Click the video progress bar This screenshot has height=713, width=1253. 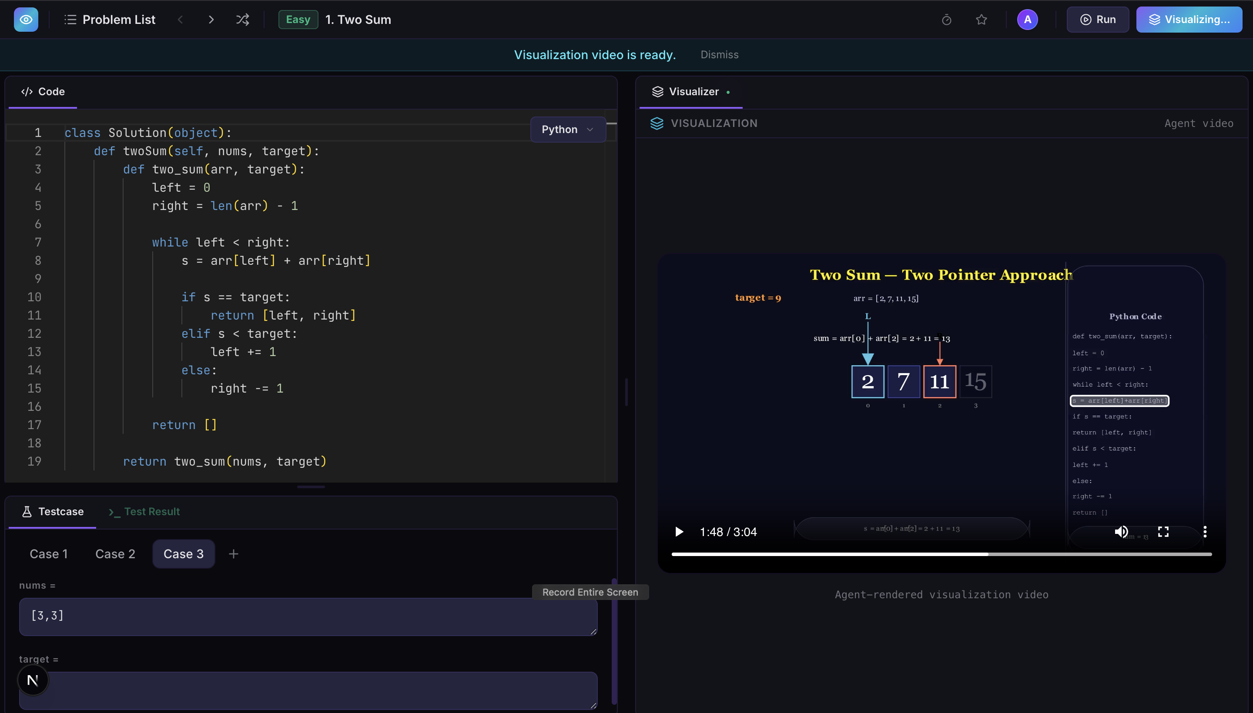click(941, 554)
